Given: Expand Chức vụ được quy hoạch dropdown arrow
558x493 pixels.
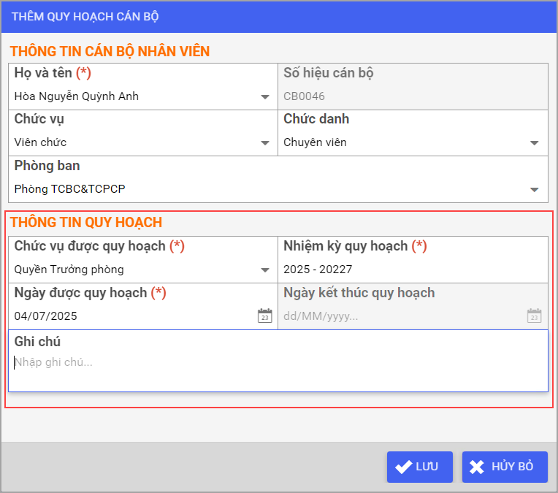Looking at the screenshot, I should tap(264, 270).
